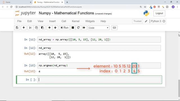180x101 pixels.
Task: Move the selected cell up
Action: (49, 28)
